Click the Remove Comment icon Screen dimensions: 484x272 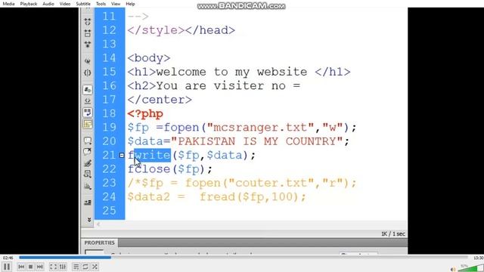(88, 151)
